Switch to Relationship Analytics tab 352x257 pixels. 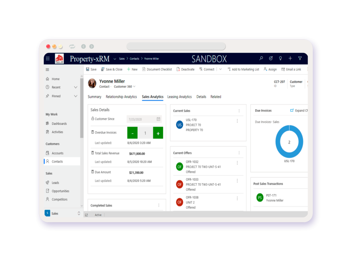tap(121, 97)
